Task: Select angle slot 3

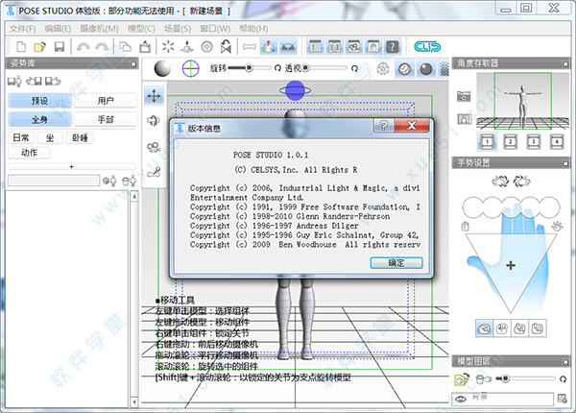Action: coord(534,141)
